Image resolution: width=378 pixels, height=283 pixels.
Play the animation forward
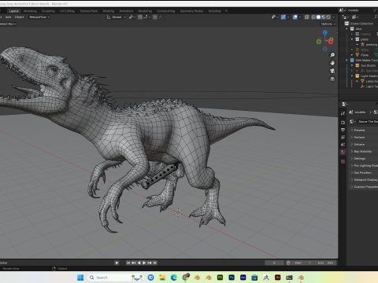point(144,263)
